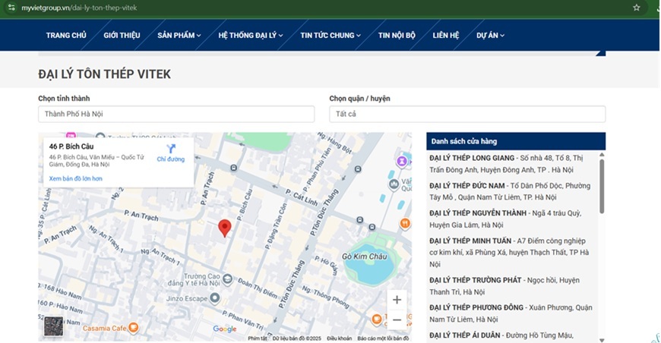This screenshot has width=661, height=343.
Task: Click the red location pin on the map
Action: pos(225,228)
